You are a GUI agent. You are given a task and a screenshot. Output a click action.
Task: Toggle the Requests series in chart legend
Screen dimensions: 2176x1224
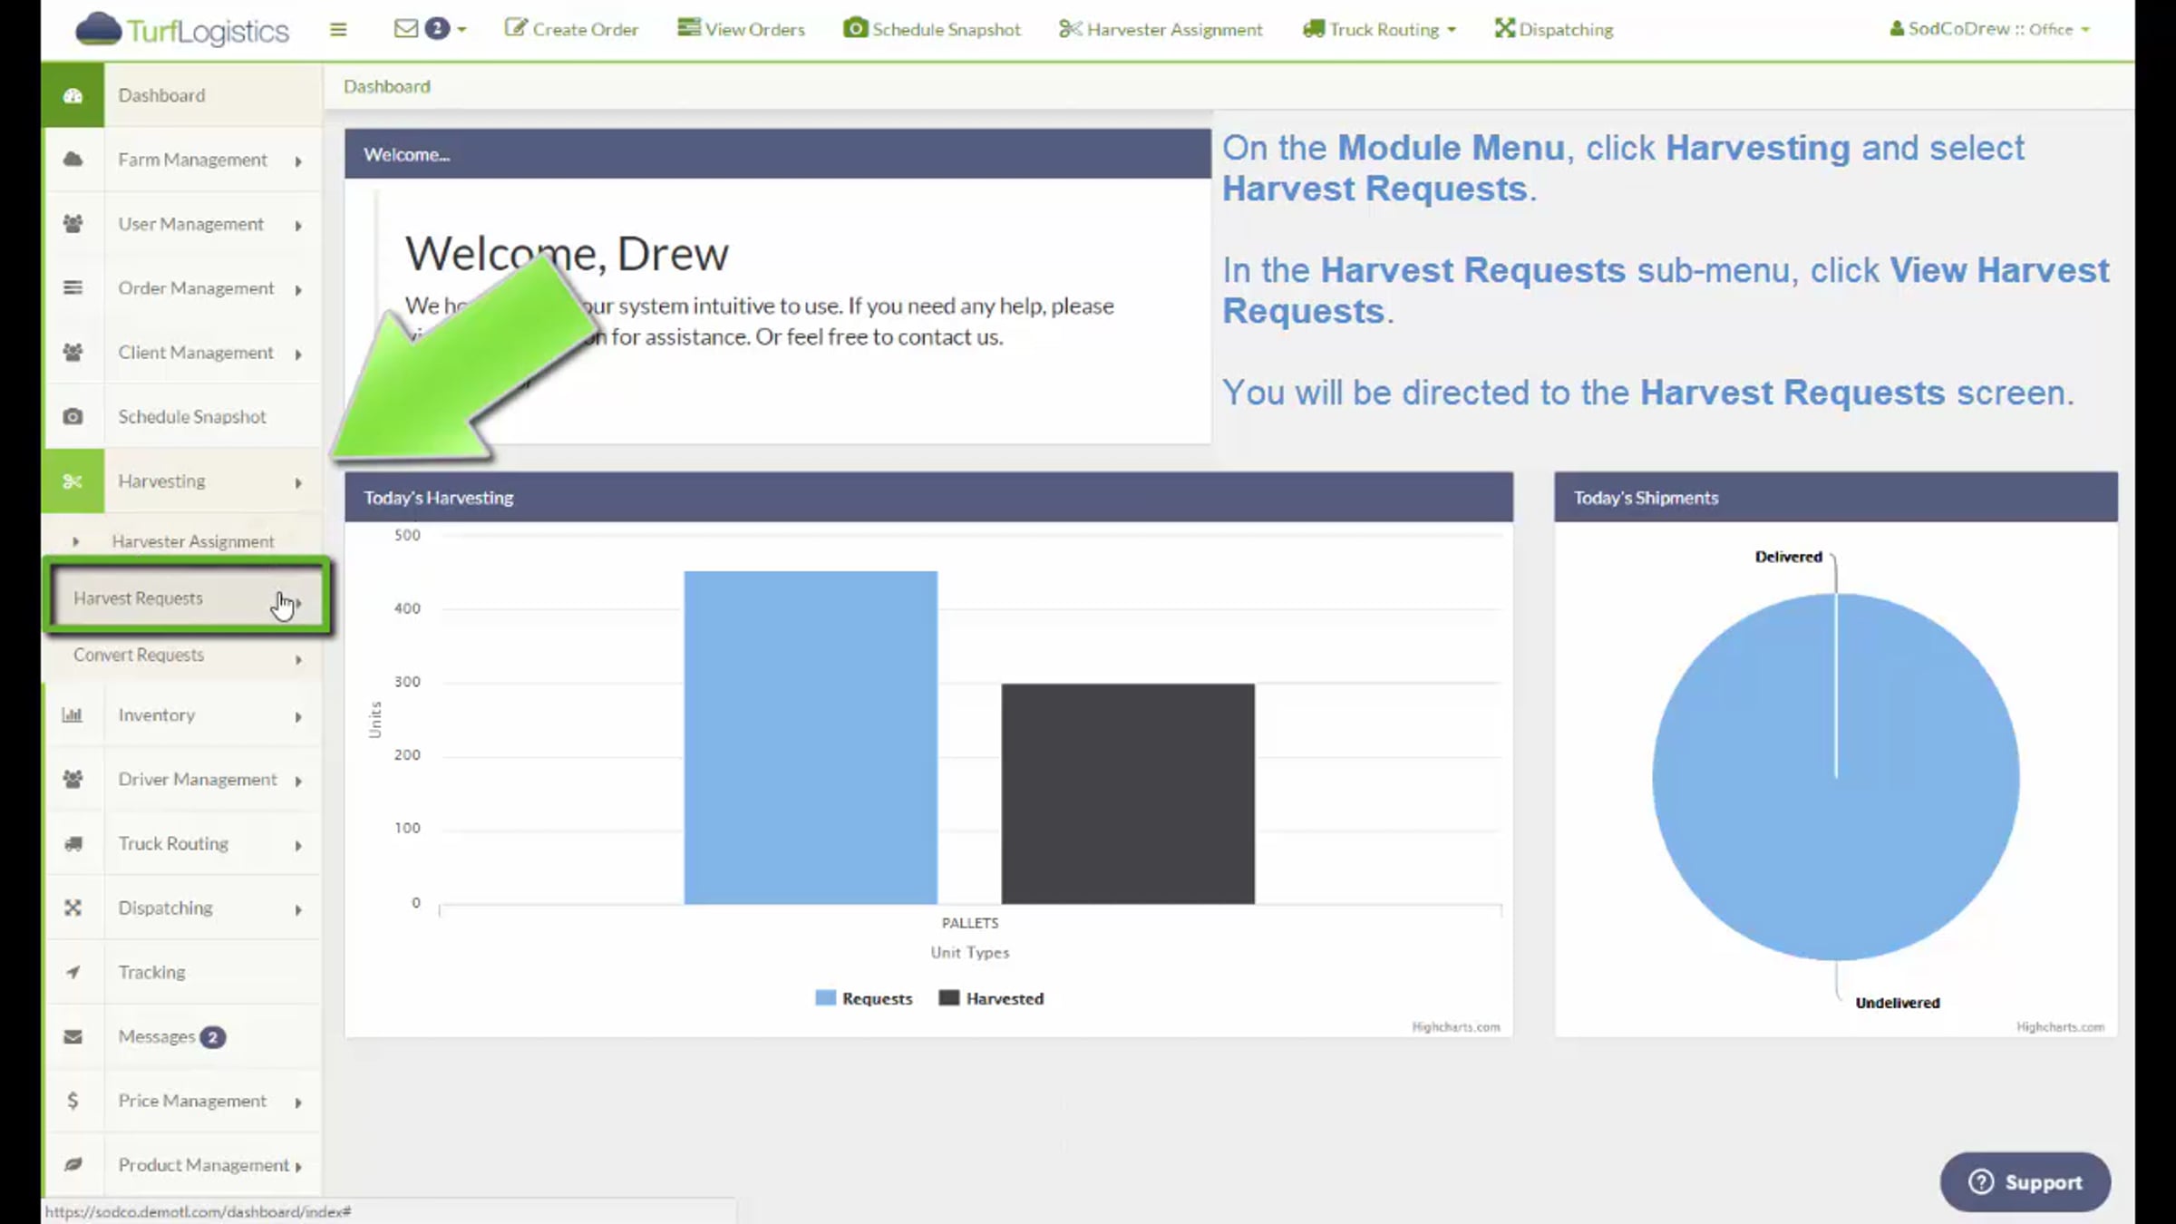pos(864,998)
